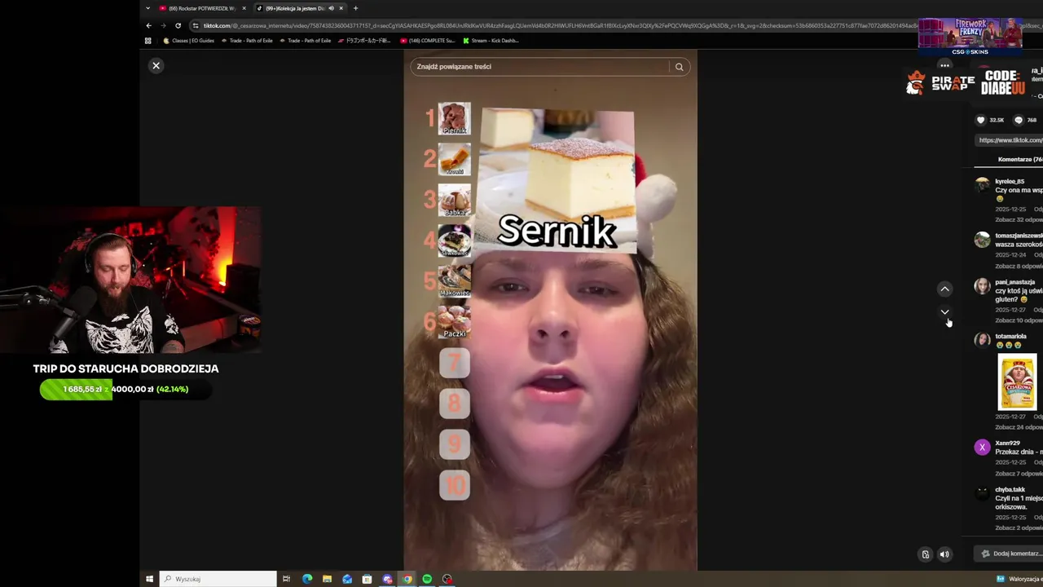This screenshot has width=1043, height=587.
Task: Select the Makowiec thumbnail ranked fifth
Action: pyautogui.click(x=455, y=280)
